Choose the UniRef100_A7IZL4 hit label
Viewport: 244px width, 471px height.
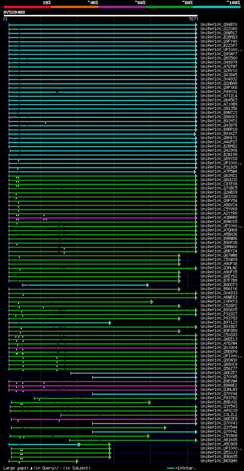click(219, 96)
